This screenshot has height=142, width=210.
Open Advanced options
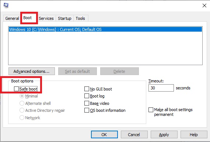click(32, 71)
